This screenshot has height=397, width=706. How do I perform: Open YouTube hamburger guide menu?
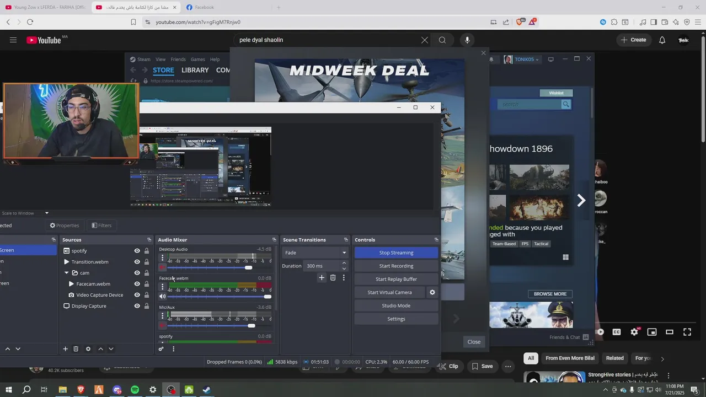[x=13, y=40]
